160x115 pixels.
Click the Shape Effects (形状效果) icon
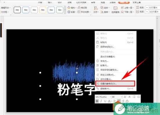click(79, 12)
